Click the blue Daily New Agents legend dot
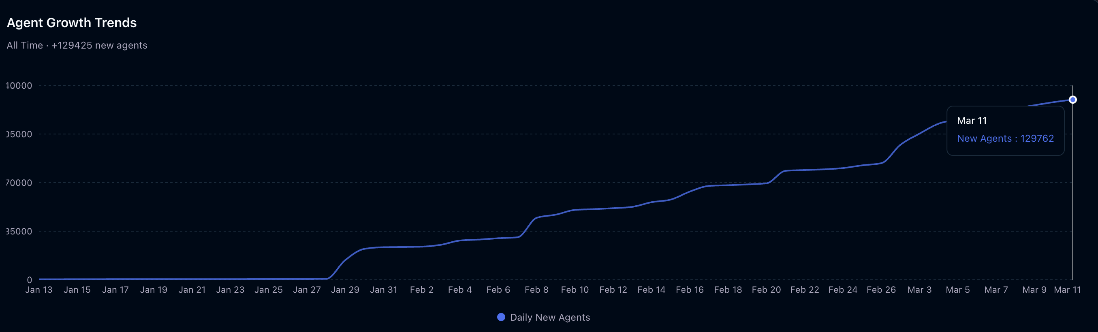 (x=501, y=317)
